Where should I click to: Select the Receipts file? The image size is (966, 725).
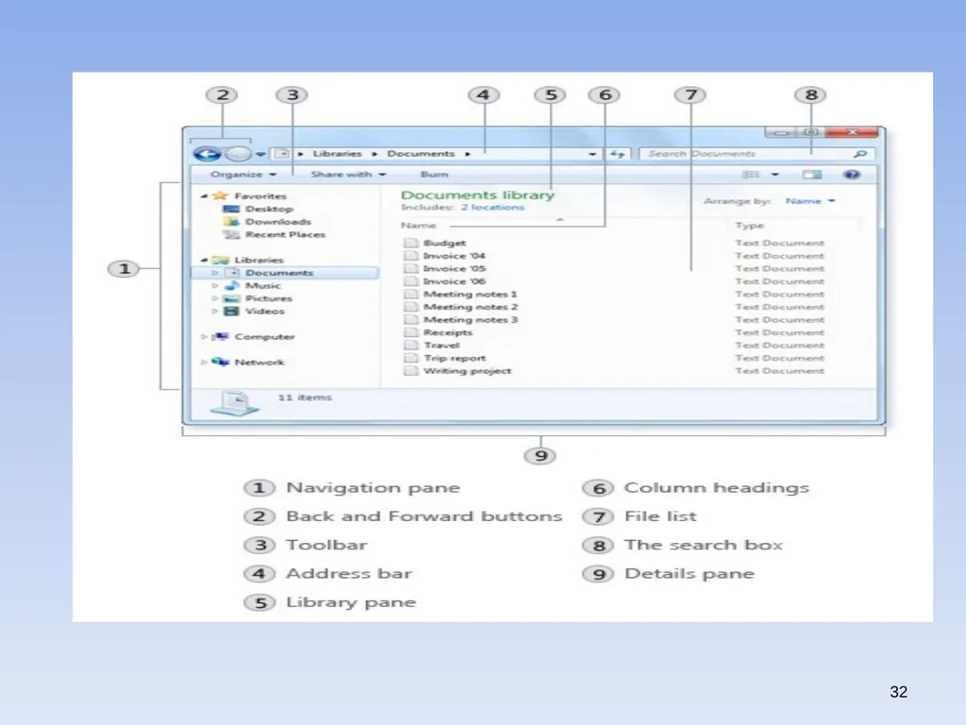pos(448,332)
